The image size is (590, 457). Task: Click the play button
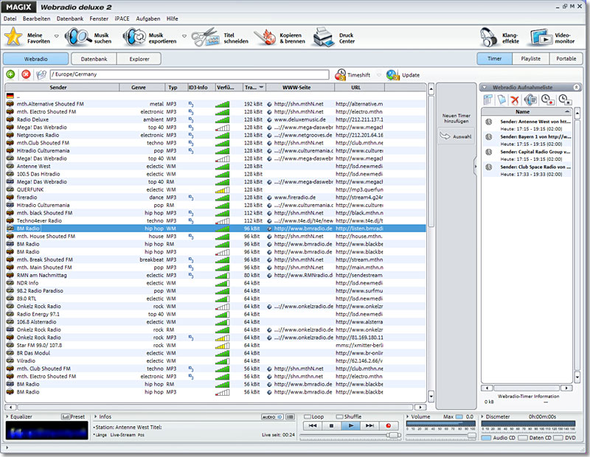351,426
